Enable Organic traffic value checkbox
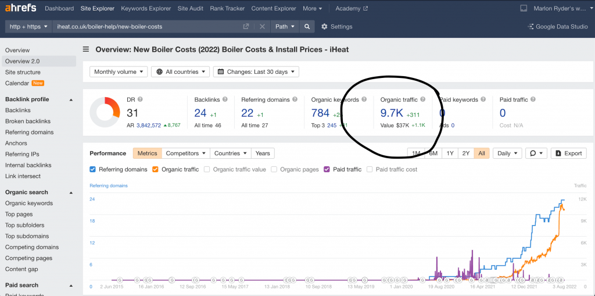 point(207,169)
